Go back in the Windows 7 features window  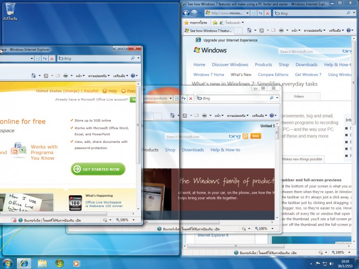[186, 13]
